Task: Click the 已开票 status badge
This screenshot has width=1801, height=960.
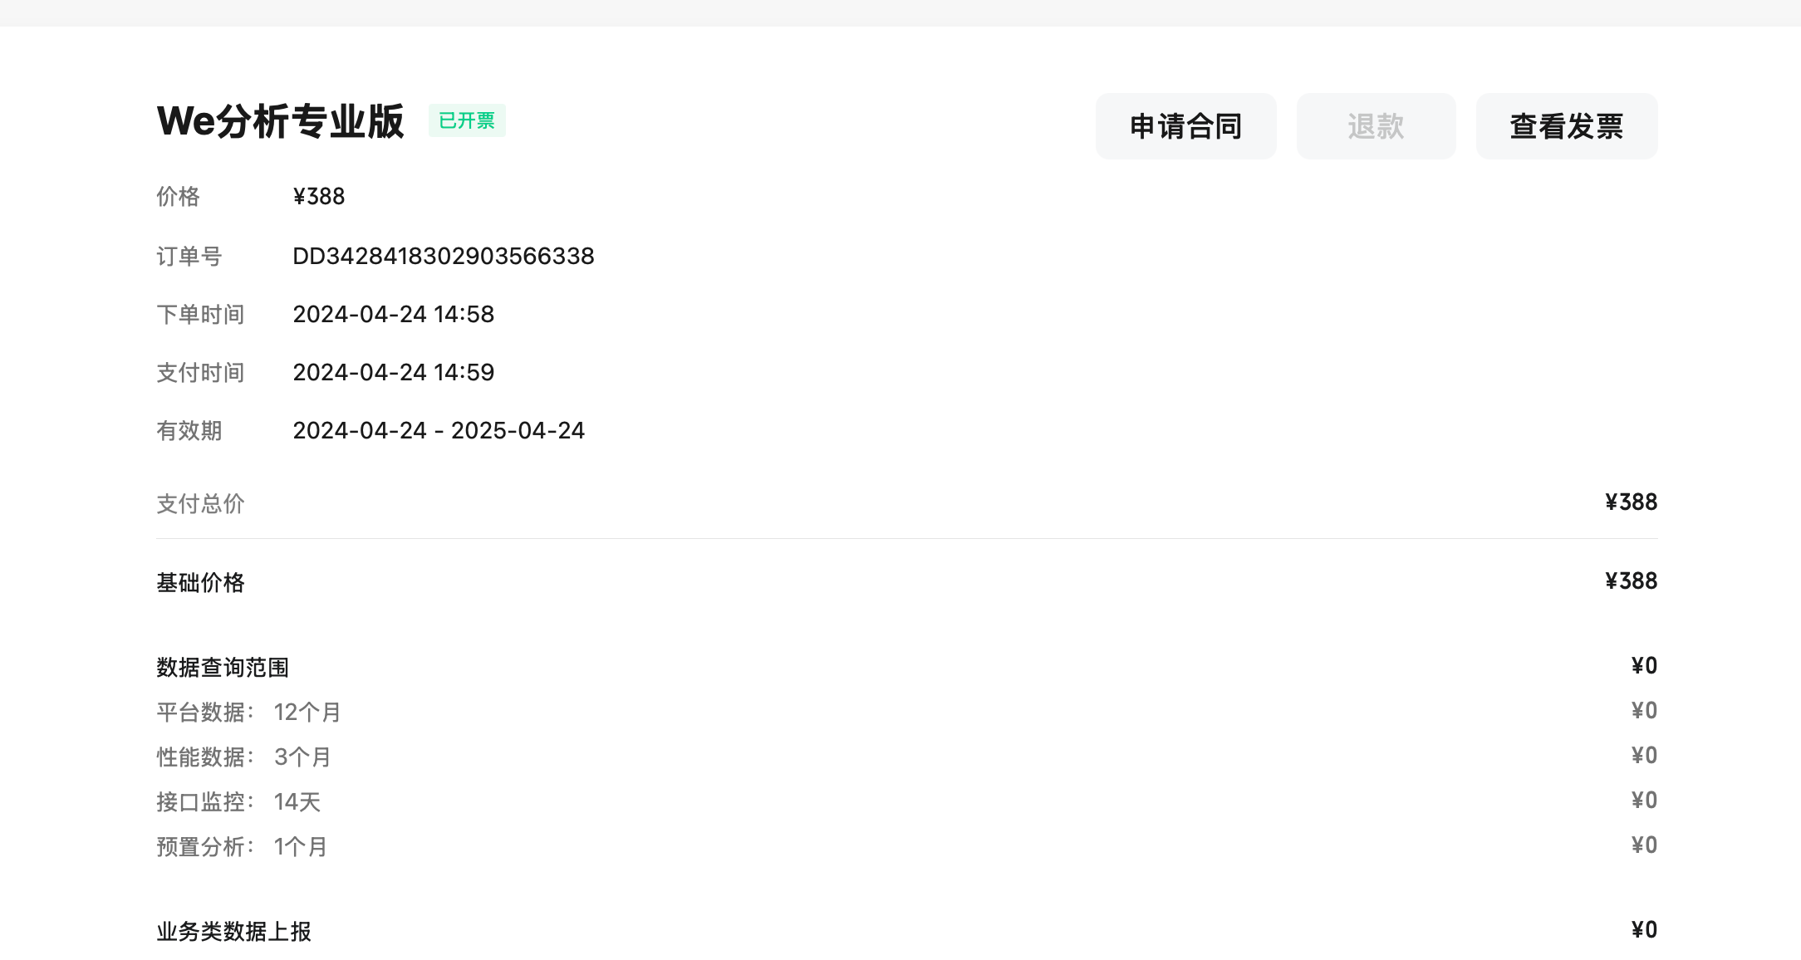Action: coord(467,120)
